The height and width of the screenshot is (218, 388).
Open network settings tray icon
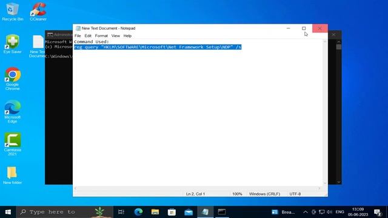tap(322, 212)
